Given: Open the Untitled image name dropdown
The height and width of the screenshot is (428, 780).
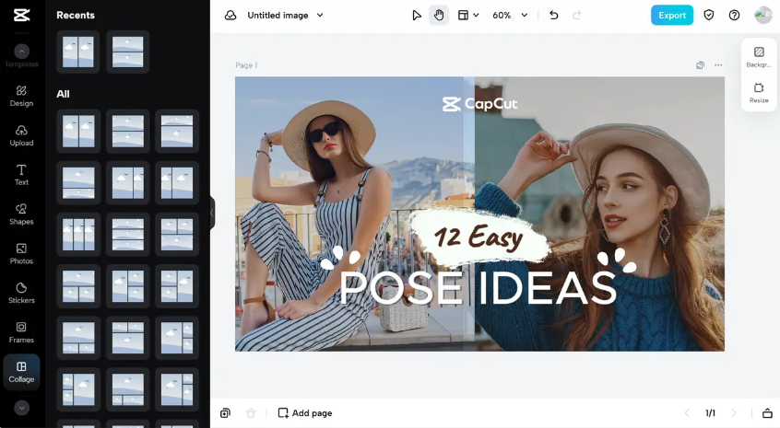Looking at the screenshot, I should coord(286,16).
